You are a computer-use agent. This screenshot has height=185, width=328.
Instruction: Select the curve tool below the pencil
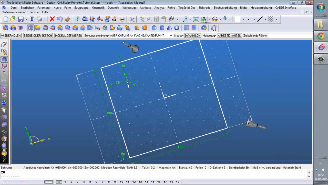coord(4,52)
